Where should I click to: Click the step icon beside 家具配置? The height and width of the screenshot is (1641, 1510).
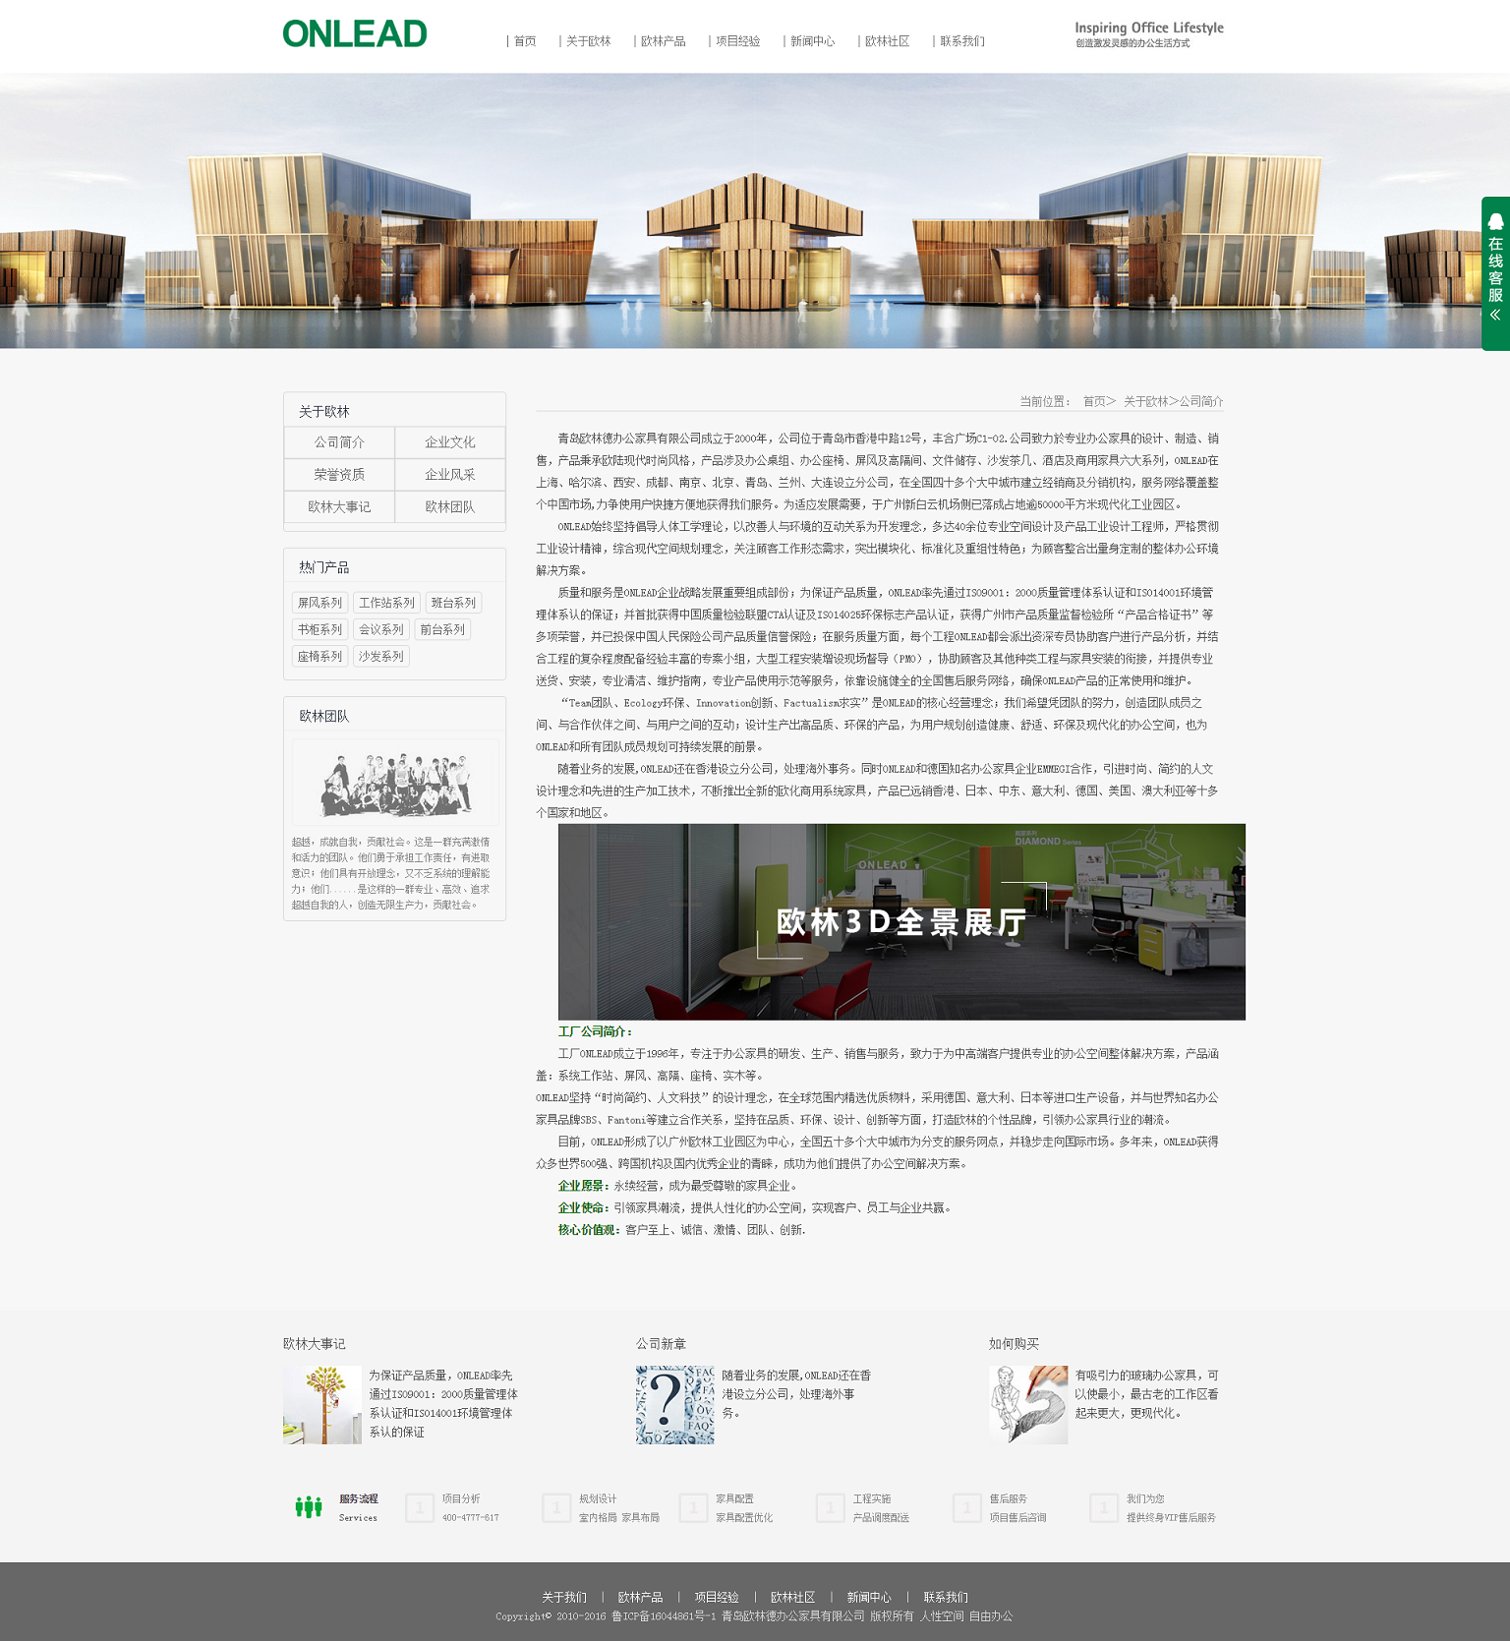point(693,1507)
